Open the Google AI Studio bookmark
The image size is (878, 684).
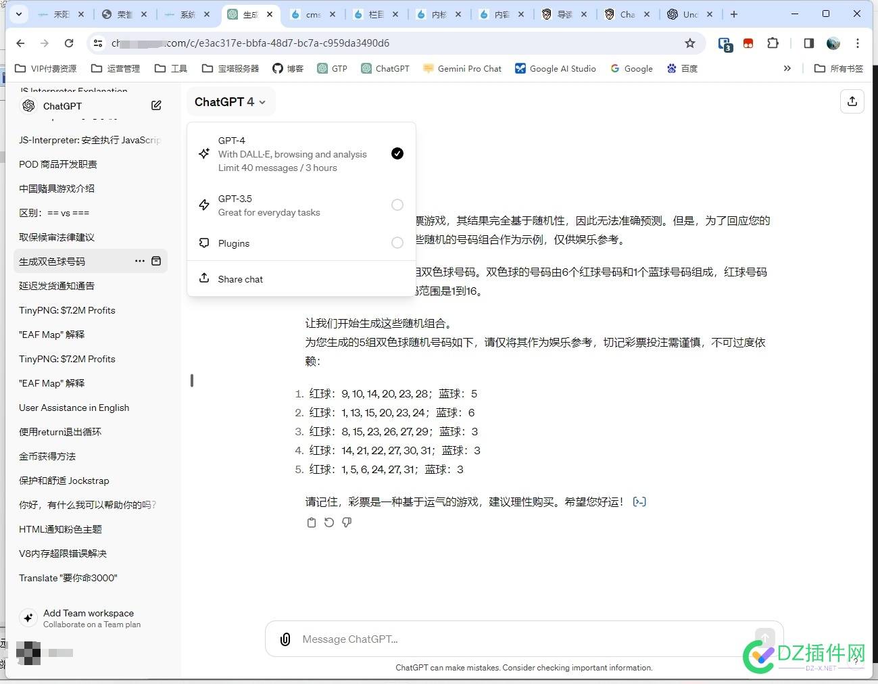pos(556,68)
